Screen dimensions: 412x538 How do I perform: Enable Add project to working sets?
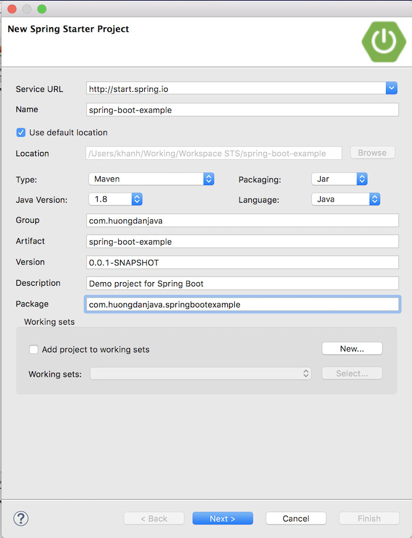pos(34,349)
